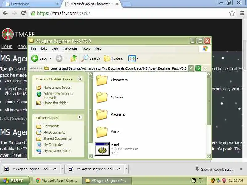Open the View menu

tap(55, 48)
